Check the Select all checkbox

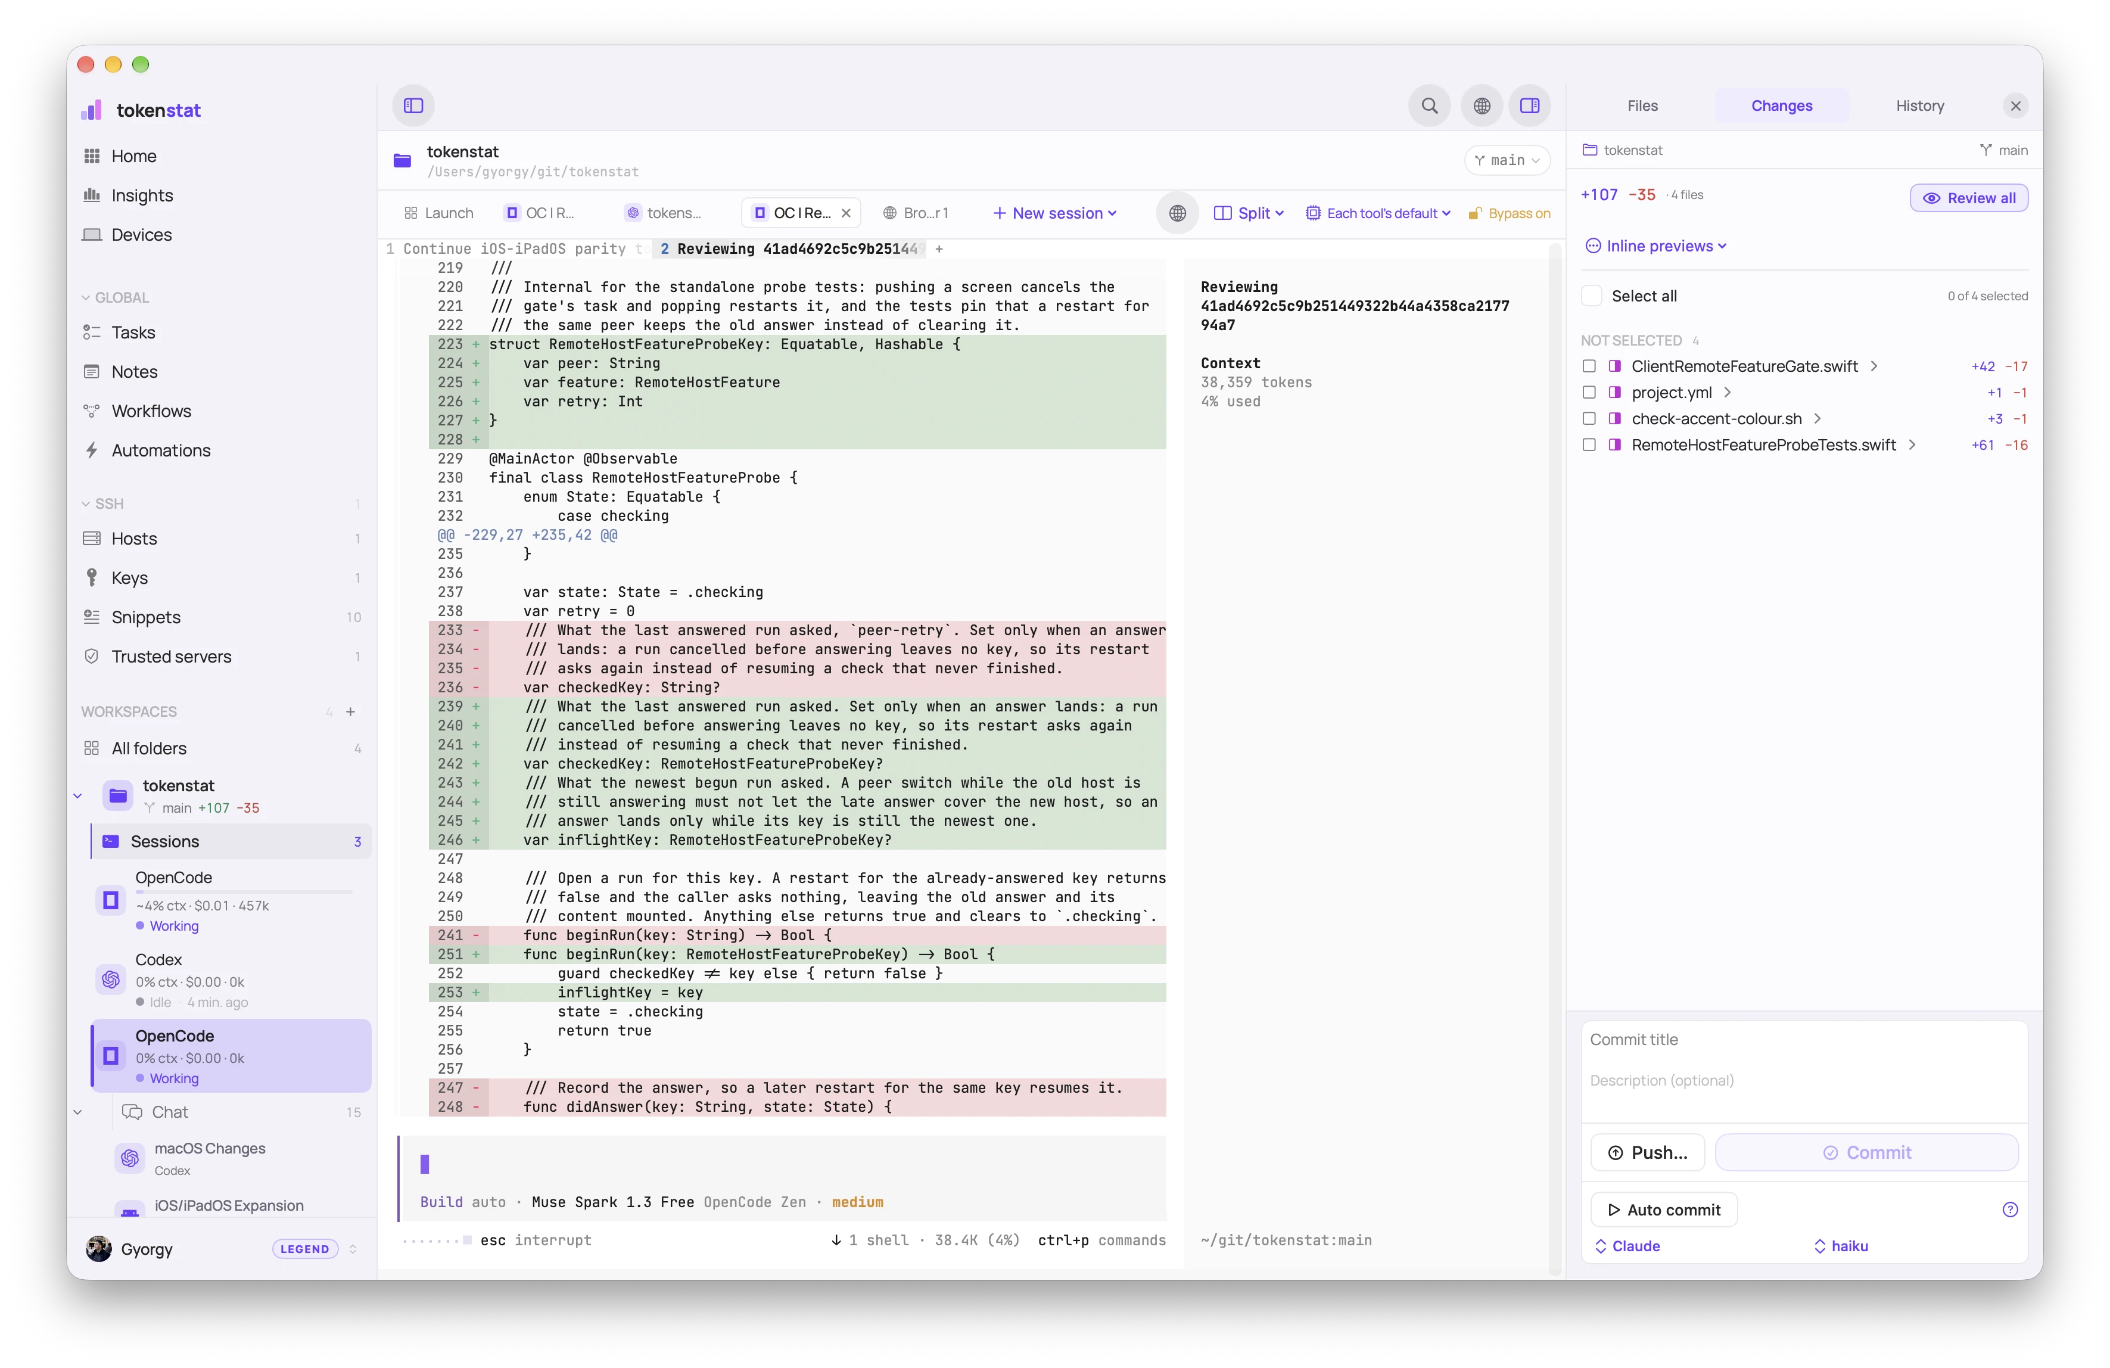click(1591, 296)
